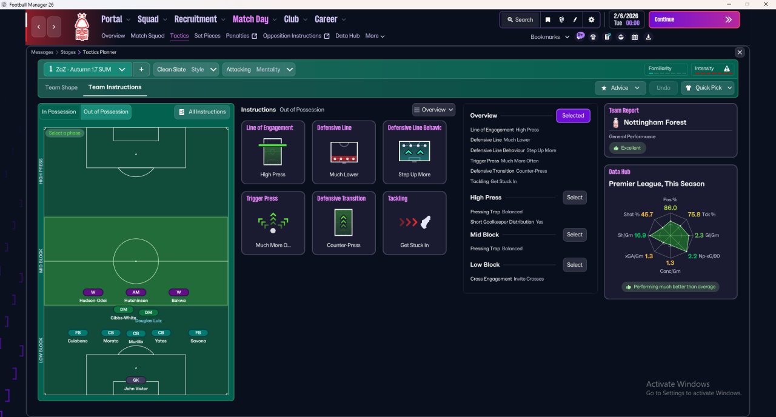
Task: Click the Excellent thumbs-up badge
Action: click(x=627, y=148)
